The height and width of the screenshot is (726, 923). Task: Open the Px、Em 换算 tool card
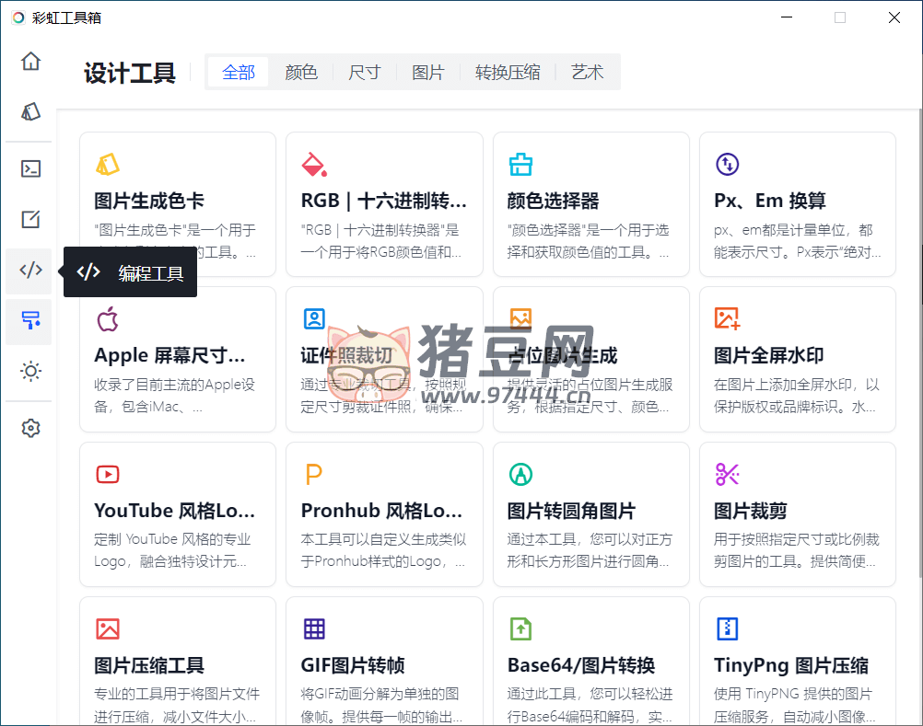coord(797,204)
